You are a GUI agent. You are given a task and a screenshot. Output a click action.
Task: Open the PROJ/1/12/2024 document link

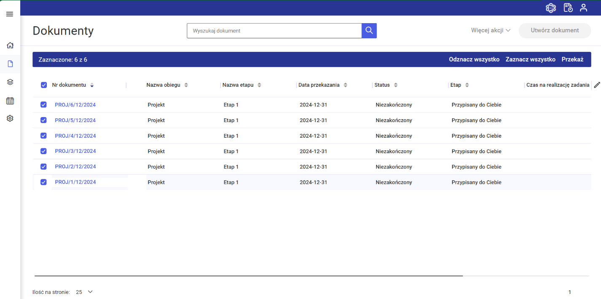[75, 182]
